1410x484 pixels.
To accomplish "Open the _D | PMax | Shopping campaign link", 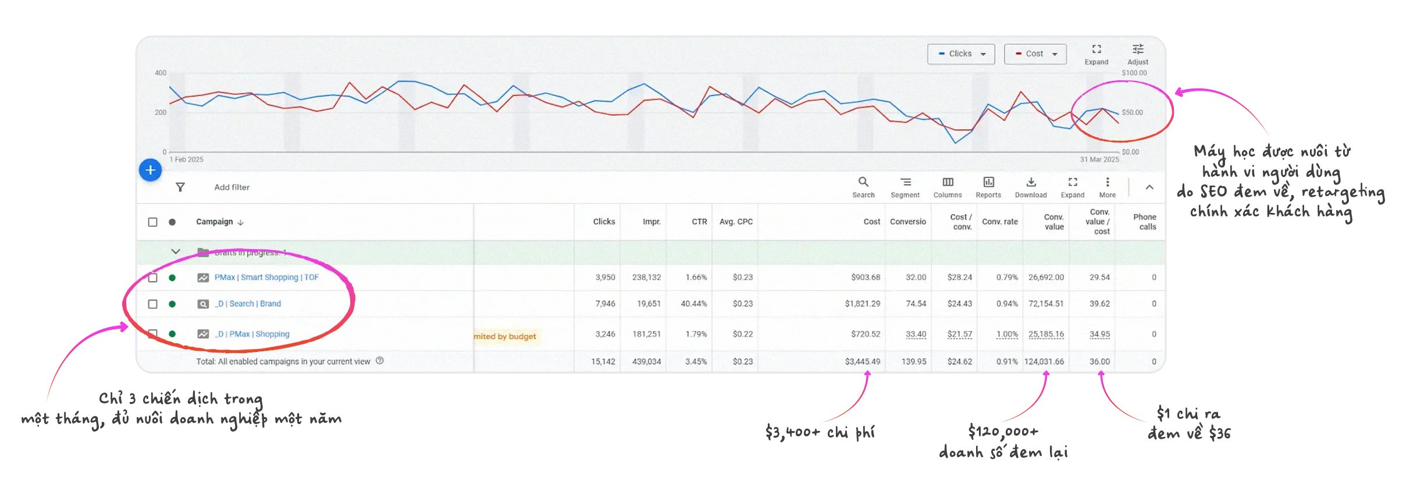I will click(x=252, y=334).
